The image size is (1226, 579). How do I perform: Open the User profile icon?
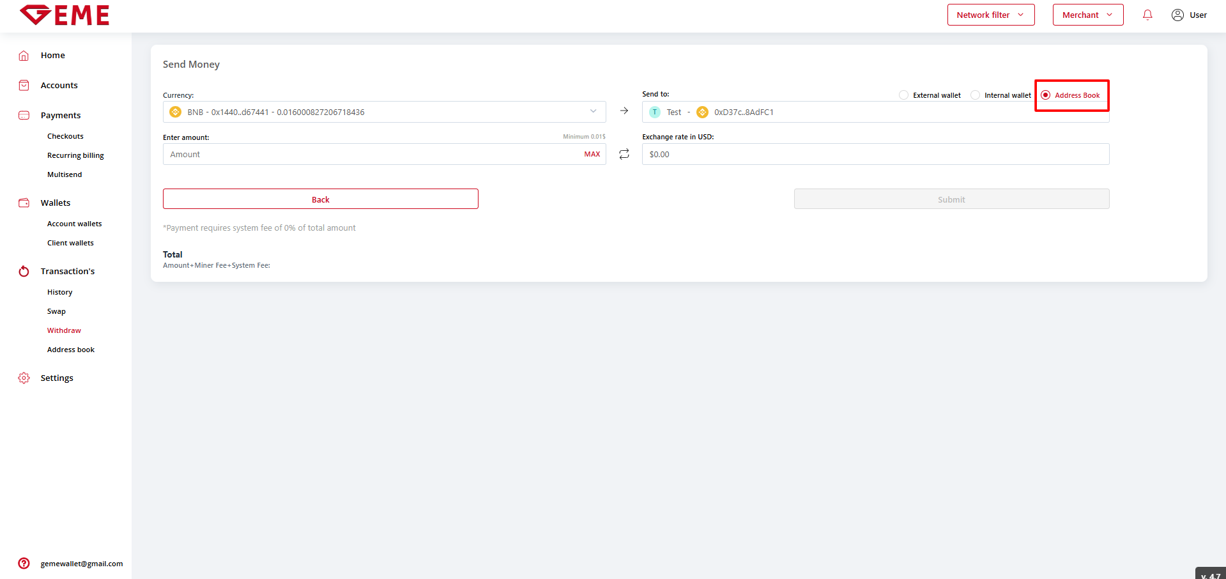point(1177,15)
